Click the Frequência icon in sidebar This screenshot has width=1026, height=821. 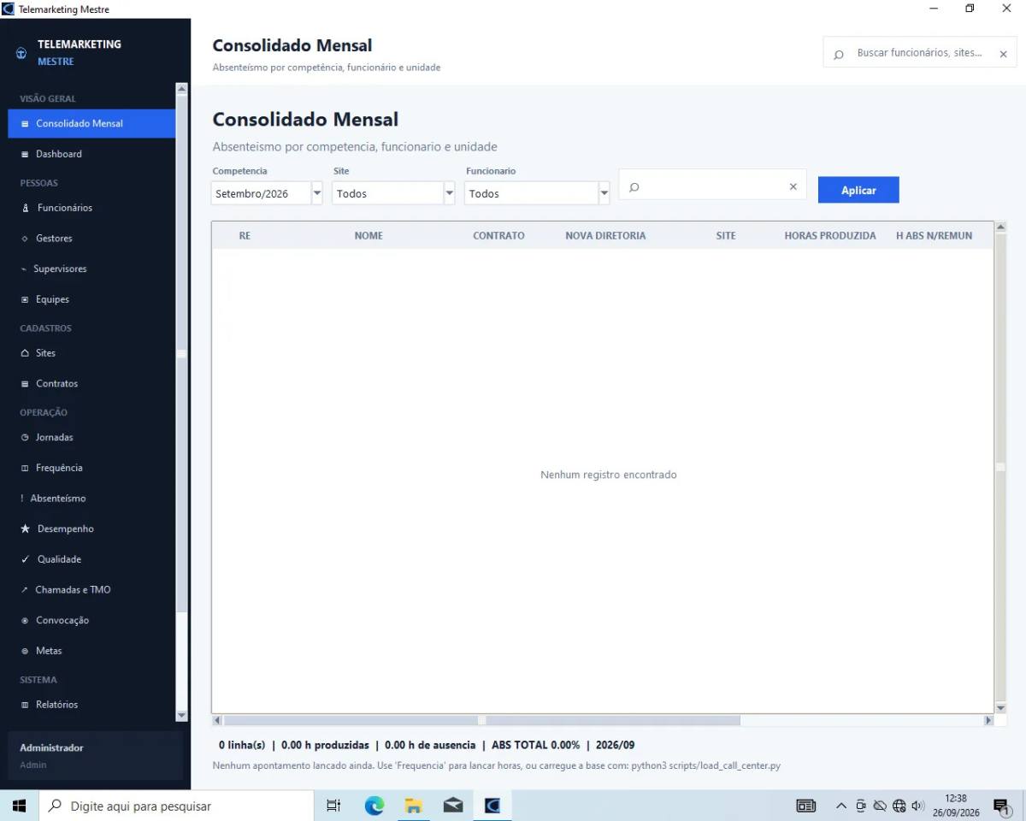coord(25,469)
